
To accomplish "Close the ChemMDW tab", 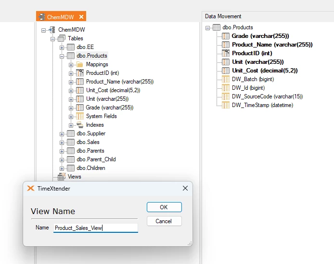I will coord(81,17).
